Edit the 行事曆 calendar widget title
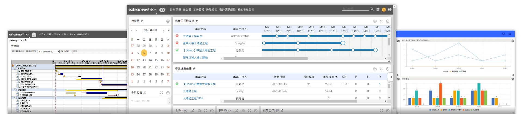Image resolution: width=523 pixels, height=114 pixels. (142, 21)
